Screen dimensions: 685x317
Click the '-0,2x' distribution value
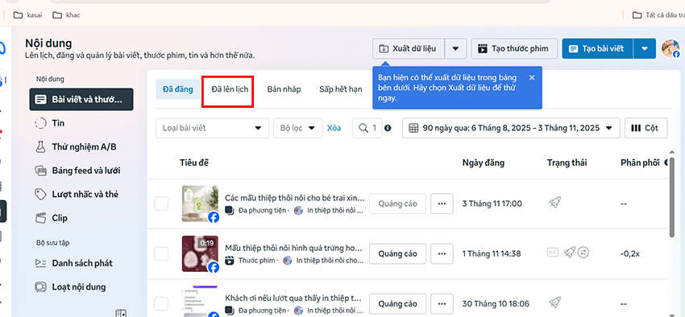coord(630,253)
